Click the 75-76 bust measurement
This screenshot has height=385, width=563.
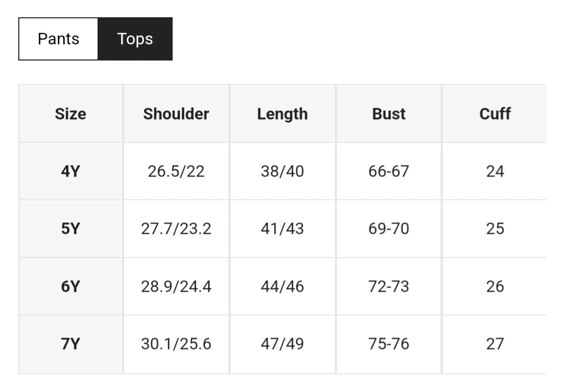coord(389,344)
